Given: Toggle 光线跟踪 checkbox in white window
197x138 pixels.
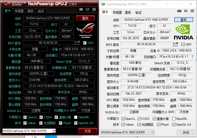Looking at the screenshot, I should coord(139,124).
